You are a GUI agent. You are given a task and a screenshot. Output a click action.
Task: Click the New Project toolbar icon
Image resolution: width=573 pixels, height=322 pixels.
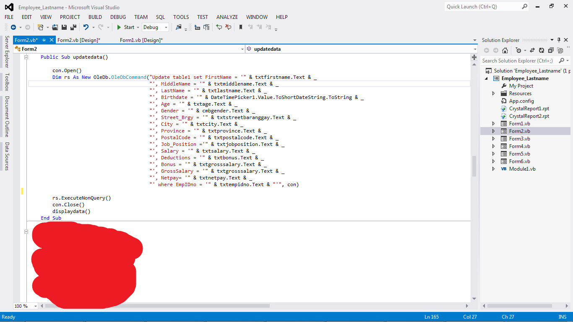coord(41,27)
